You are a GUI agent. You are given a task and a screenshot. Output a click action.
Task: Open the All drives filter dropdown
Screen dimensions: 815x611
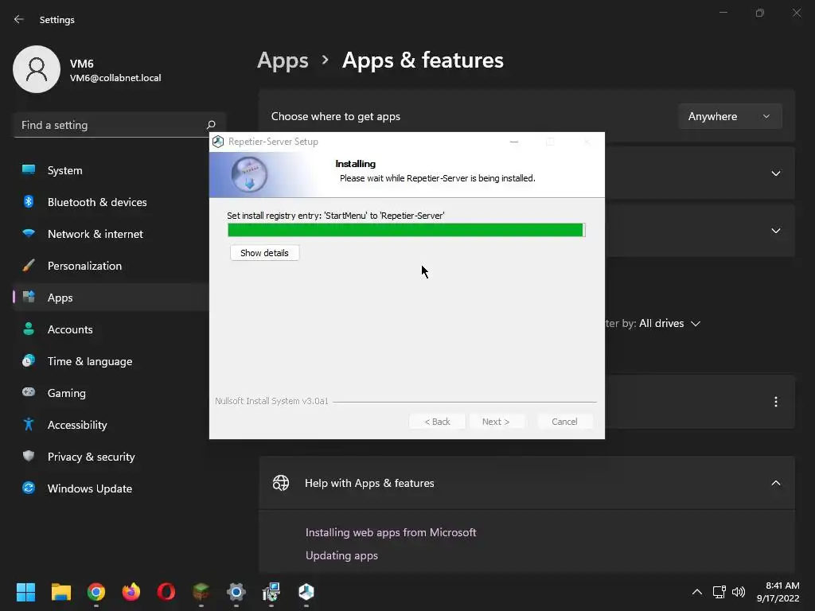click(670, 323)
